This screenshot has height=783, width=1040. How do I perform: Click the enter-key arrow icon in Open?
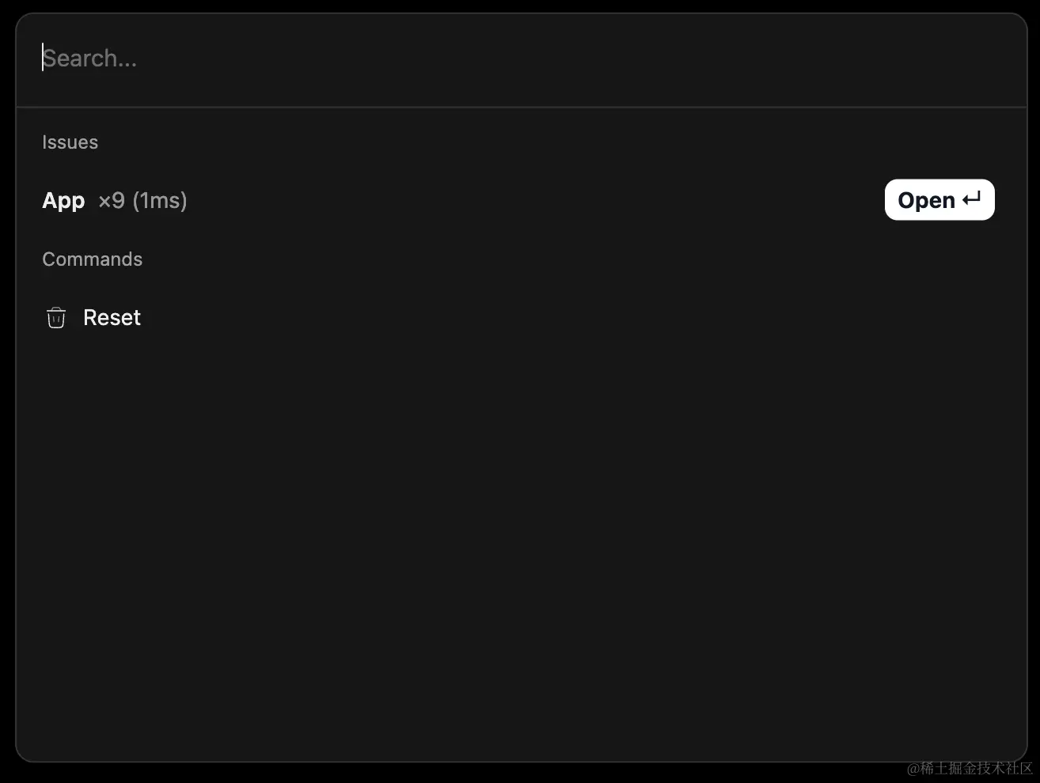point(972,199)
